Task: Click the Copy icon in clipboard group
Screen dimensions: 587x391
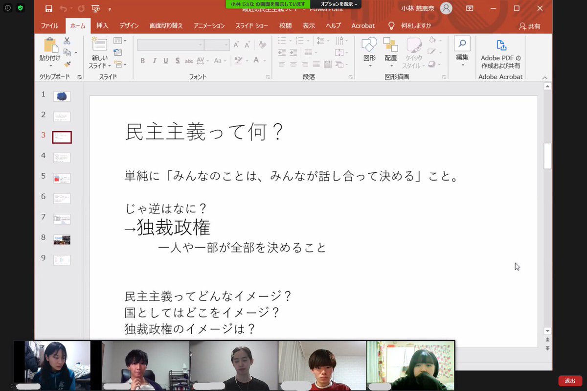Action: 67,52
